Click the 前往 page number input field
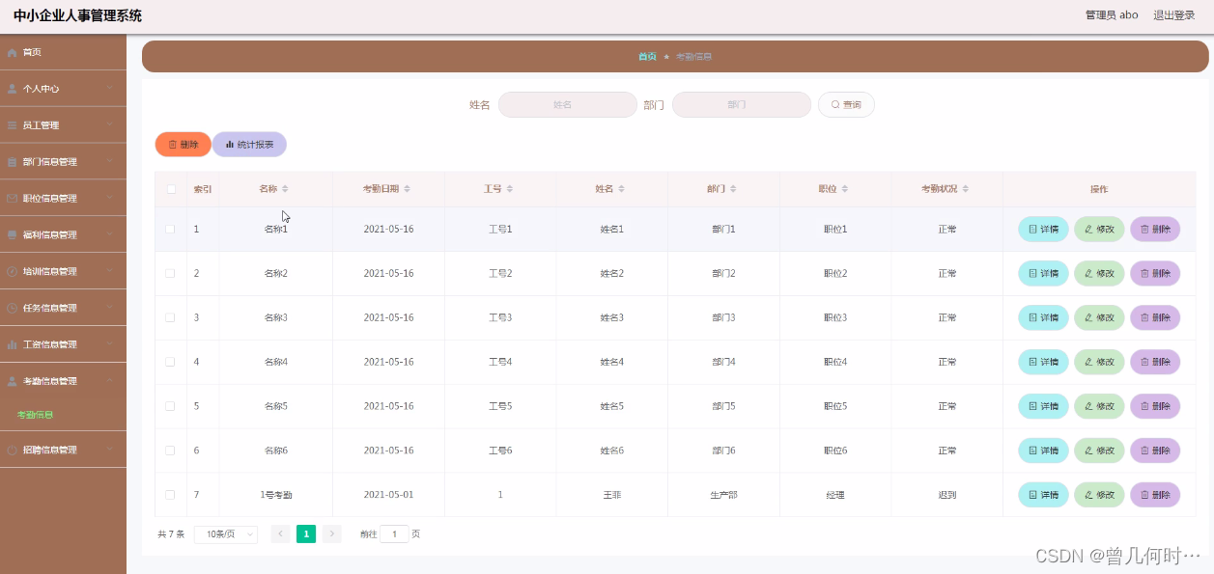The height and width of the screenshot is (574, 1214). [x=394, y=533]
